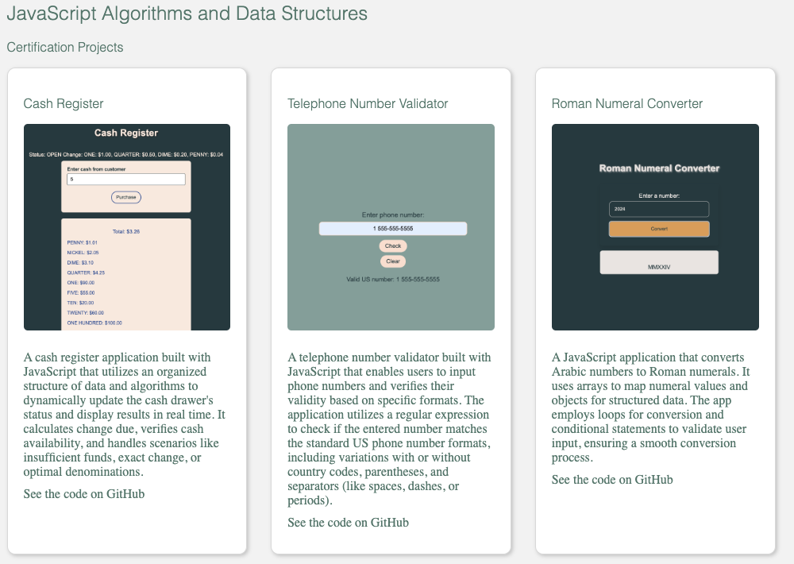Select the 'Telephone Number Validator' card title
Image resolution: width=794 pixels, height=564 pixels.
pyautogui.click(x=368, y=104)
